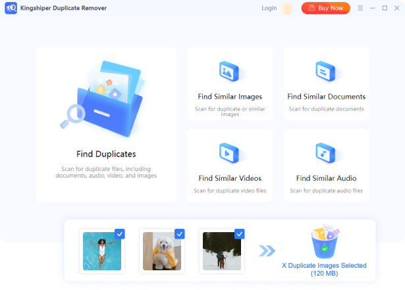This screenshot has width=405, height=290.
Task: Click the shopping bag icon in Buy Now
Action: tap(311, 8)
